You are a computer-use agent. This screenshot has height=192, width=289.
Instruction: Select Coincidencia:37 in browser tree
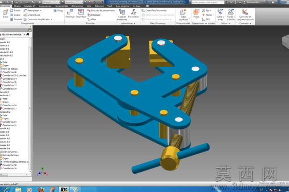9,85
